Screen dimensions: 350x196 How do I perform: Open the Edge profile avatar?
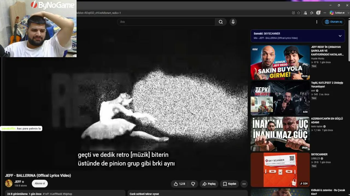pyautogui.click(x=318, y=13)
